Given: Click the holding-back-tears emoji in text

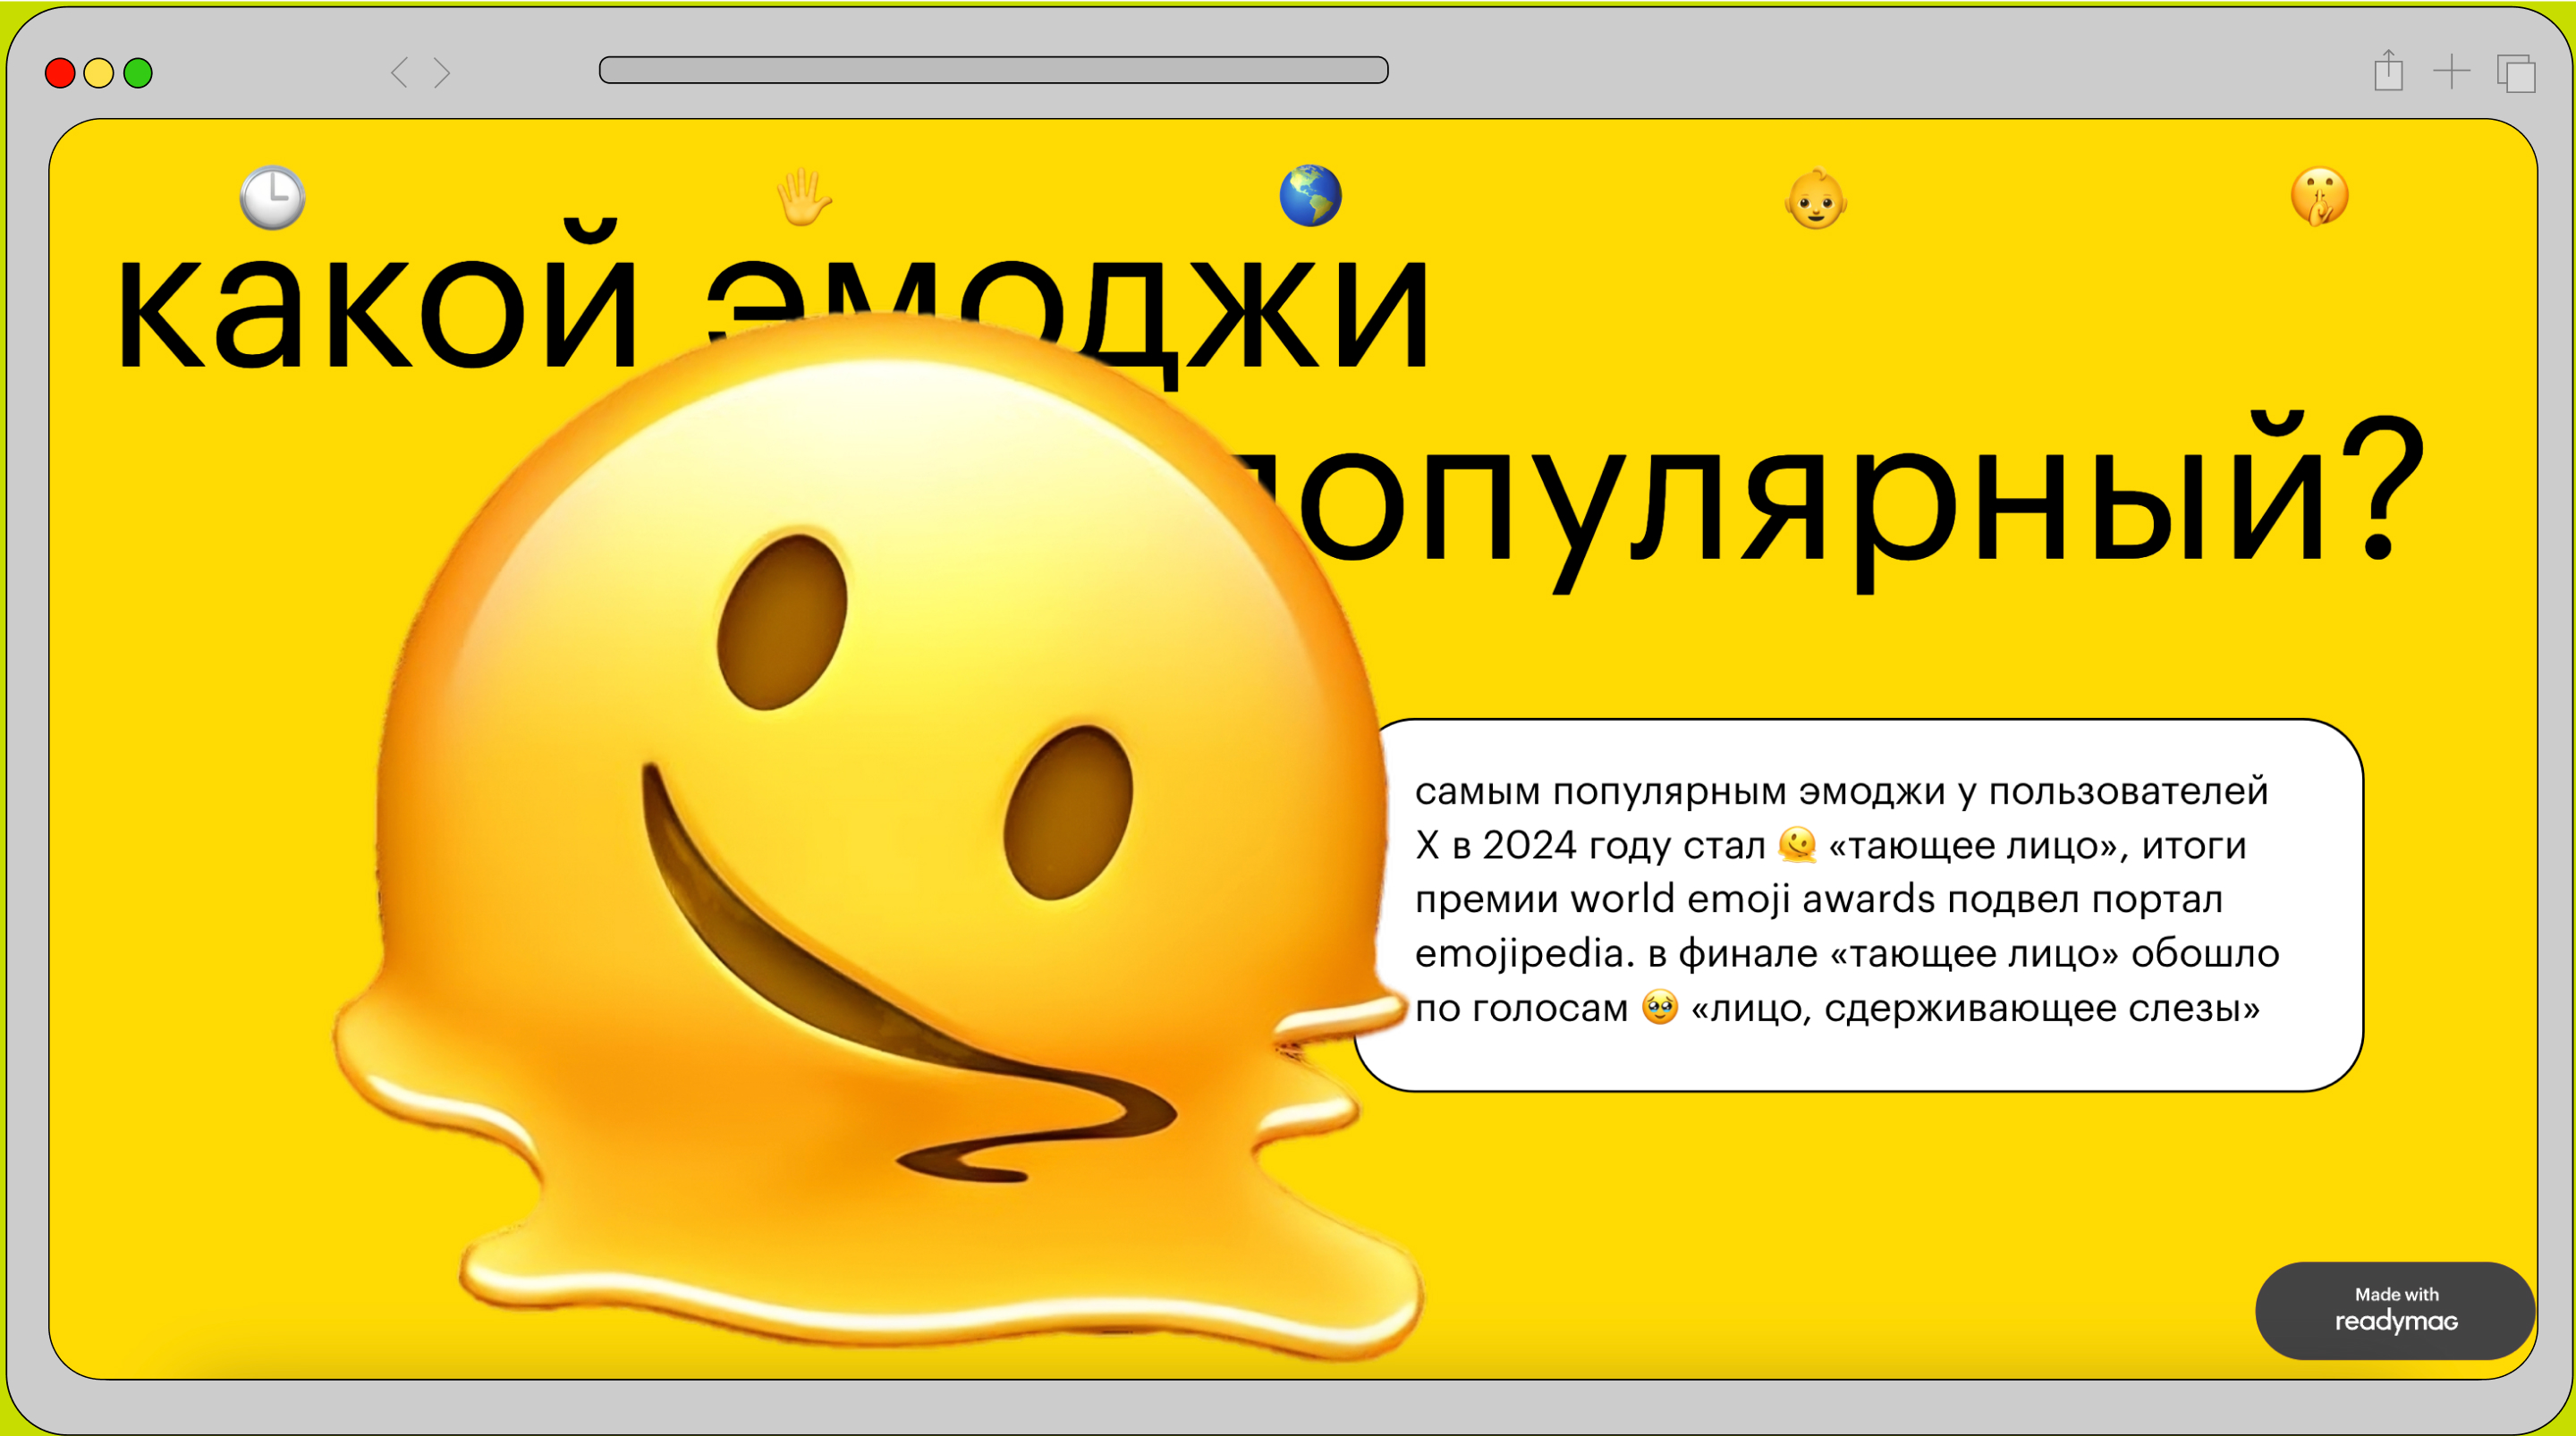Looking at the screenshot, I should coord(1660,1007).
